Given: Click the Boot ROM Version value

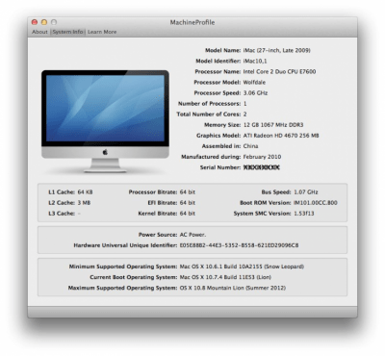Looking at the screenshot, I should click(316, 203).
